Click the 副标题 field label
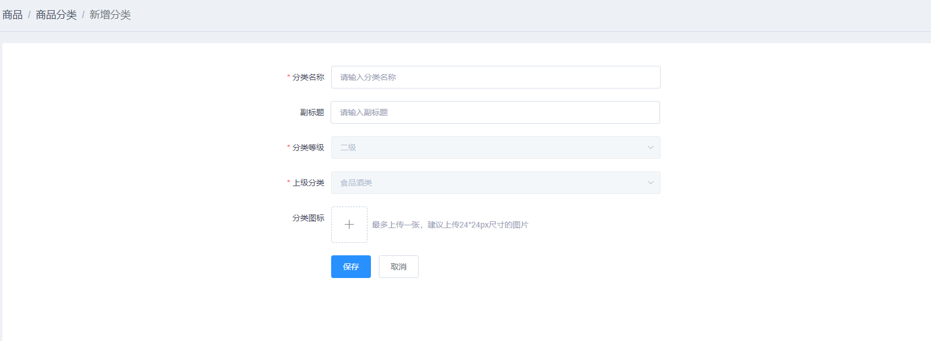The height and width of the screenshot is (341, 931). coord(312,112)
